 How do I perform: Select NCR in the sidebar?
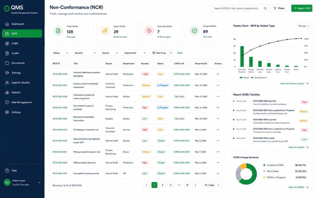(x=22, y=34)
